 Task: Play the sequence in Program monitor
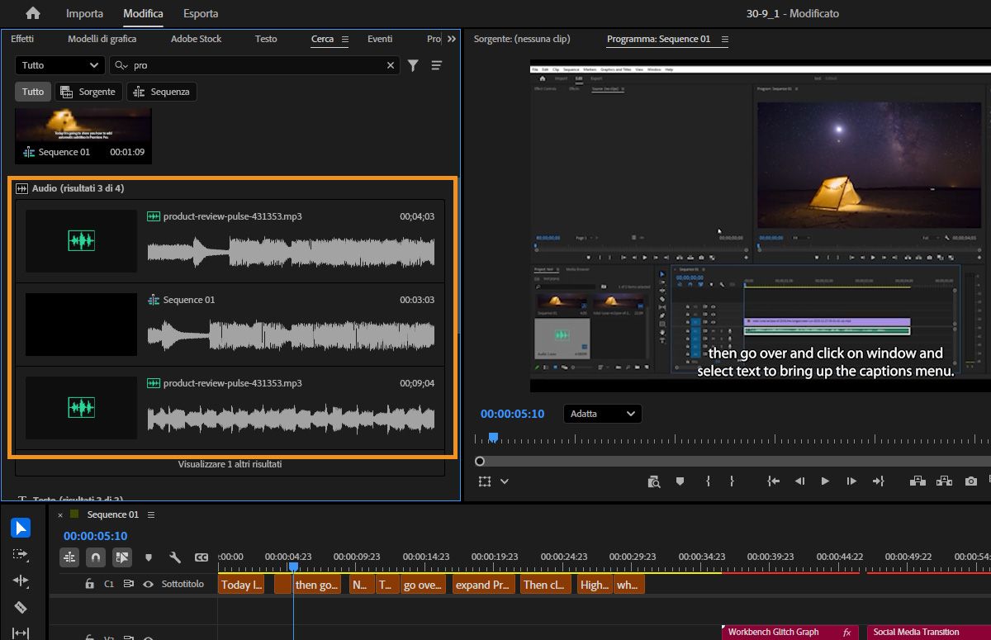[824, 481]
